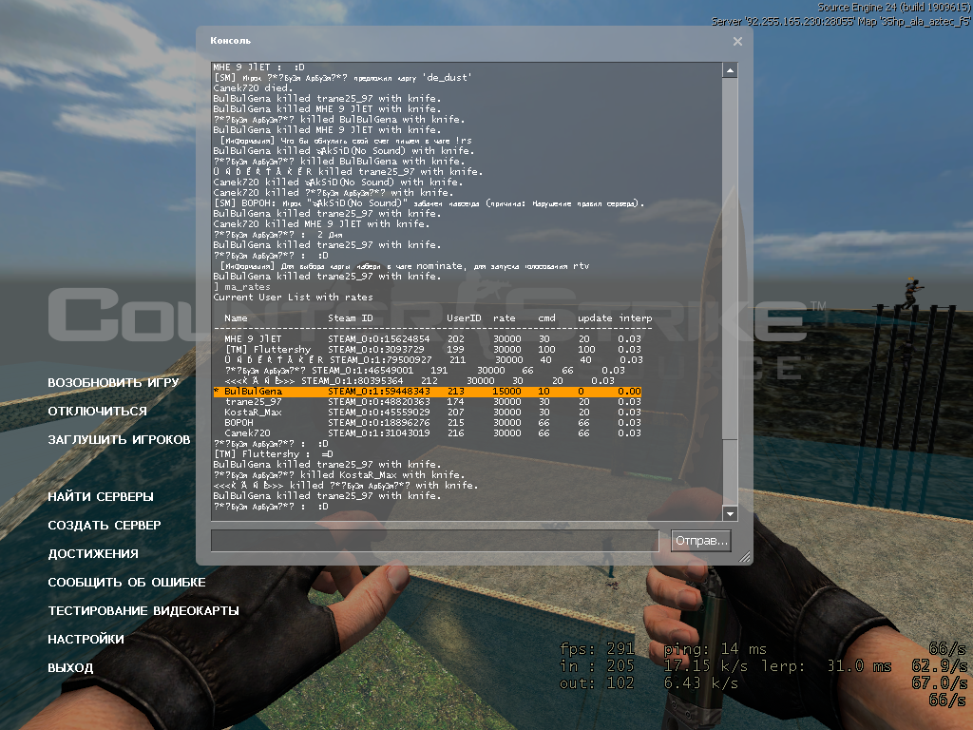Open НАСТРОЙКИ options
Screen dimensions: 973x730
coord(86,640)
